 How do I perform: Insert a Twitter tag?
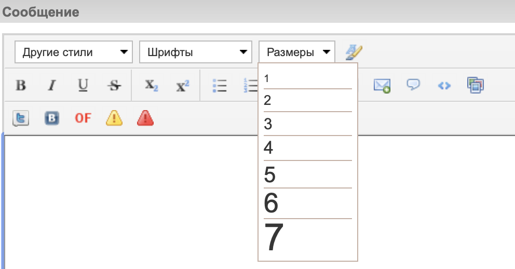[21, 118]
